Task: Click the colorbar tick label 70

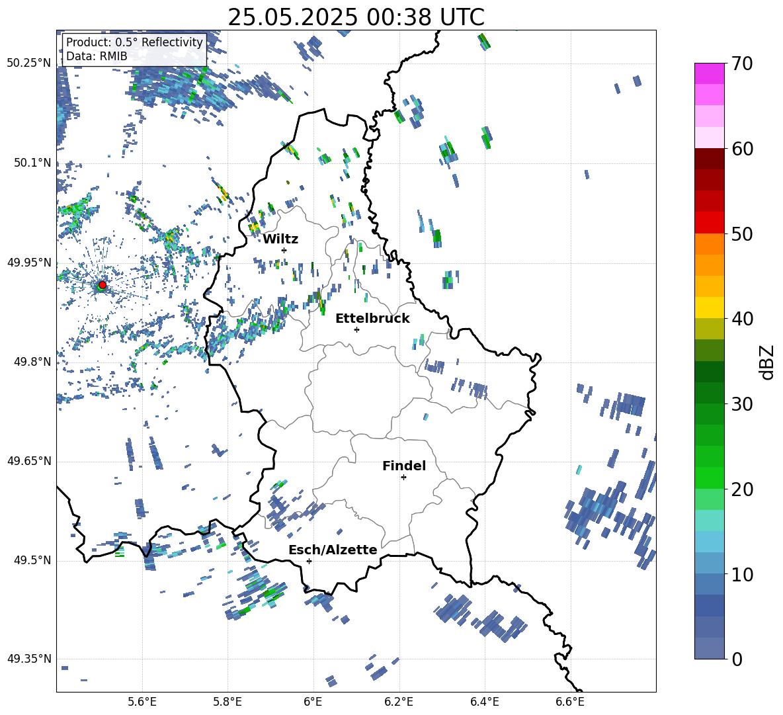Action: pyautogui.click(x=741, y=64)
